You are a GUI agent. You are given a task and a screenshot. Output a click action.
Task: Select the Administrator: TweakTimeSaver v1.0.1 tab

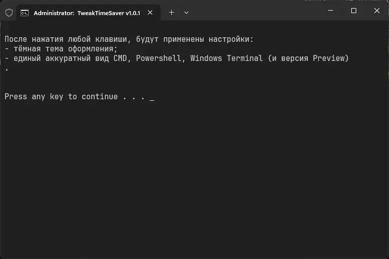click(x=86, y=13)
